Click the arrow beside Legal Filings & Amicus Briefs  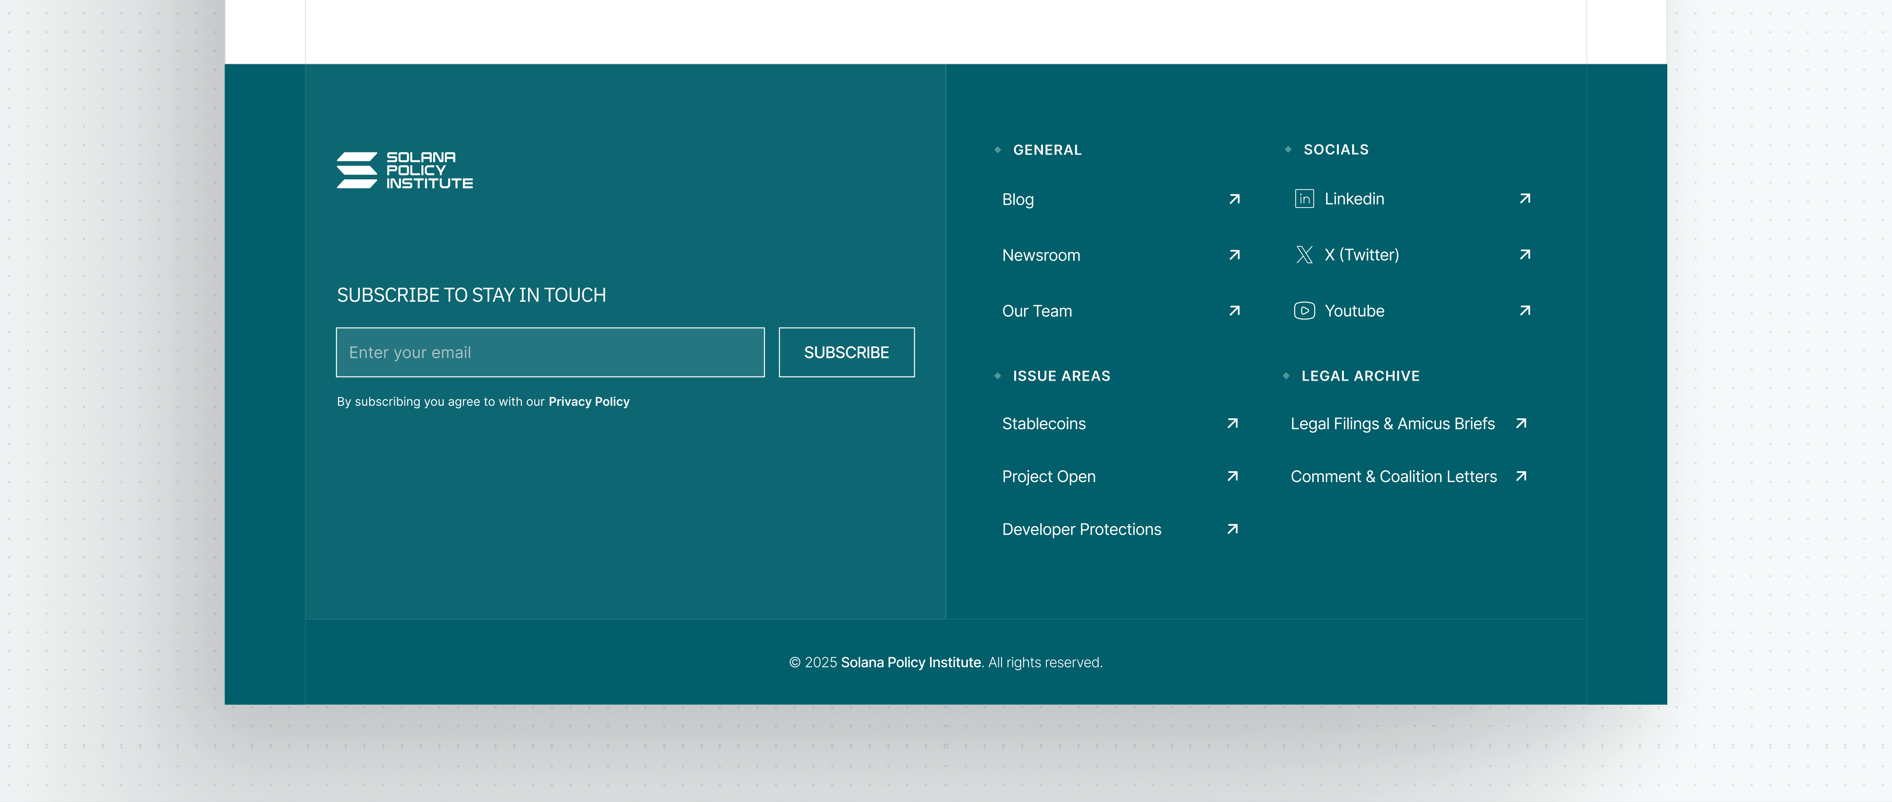(1521, 423)
